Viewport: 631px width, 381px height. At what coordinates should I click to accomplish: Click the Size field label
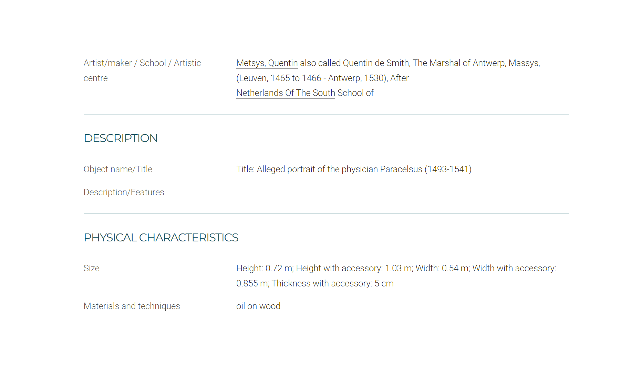[x=92, y=268]
